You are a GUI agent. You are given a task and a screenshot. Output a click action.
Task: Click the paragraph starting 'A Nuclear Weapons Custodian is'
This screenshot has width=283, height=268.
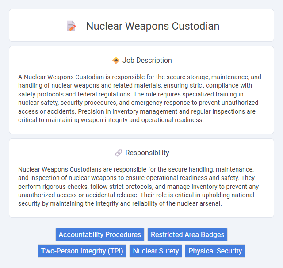(140, 98)
